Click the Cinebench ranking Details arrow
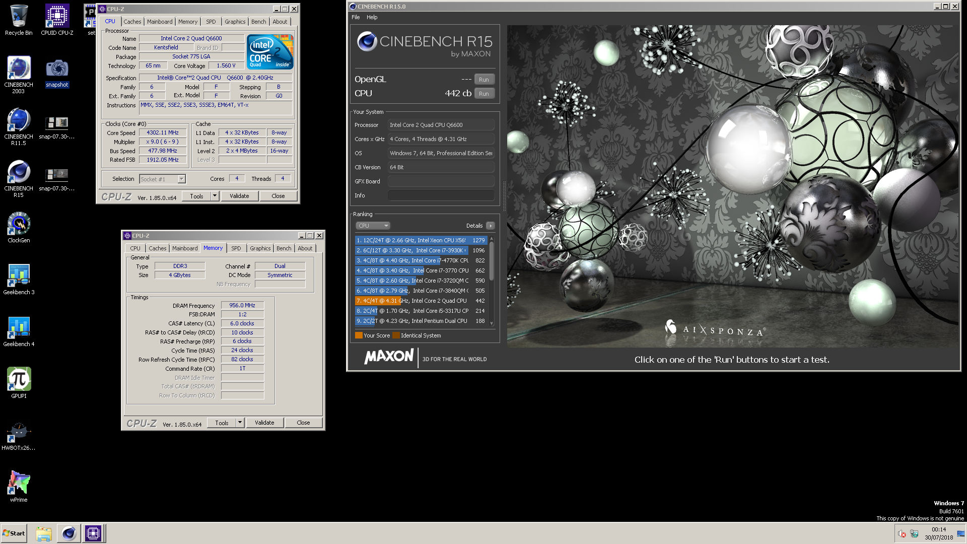Viewport: 967px width, 544px height. click(x=490, y=226)
